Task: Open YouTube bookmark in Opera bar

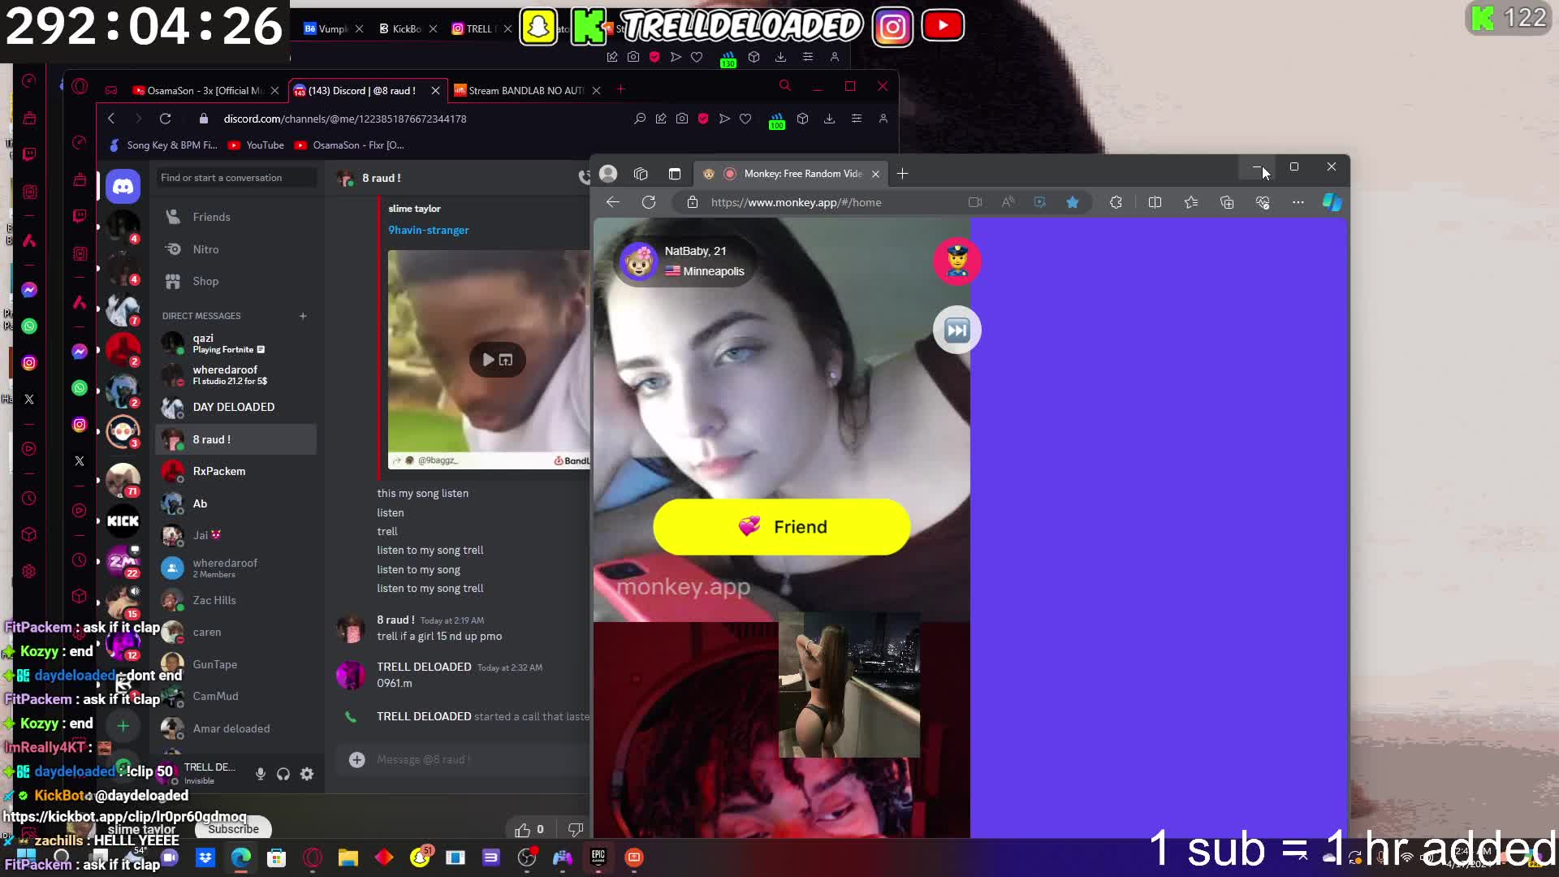Action: pyautogui.click(x=257, y=145)
